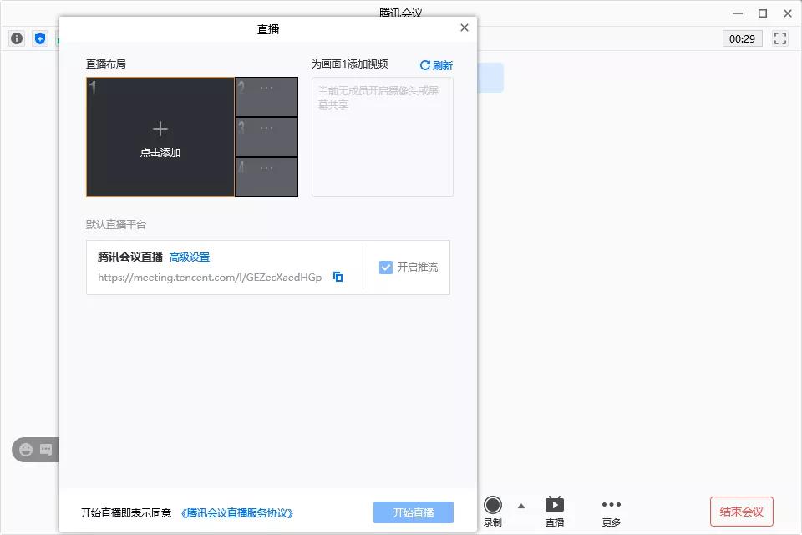The image size is (802, 535).
Task: Expand the recording options arrow
Action: click(x=520, y=506)
